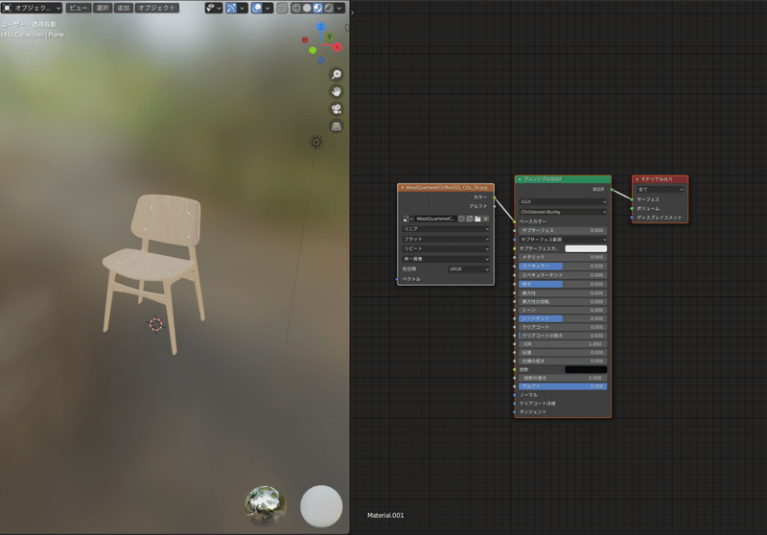Viewport: 767px width, 535px height.
Task: Click the スペキュラー slider at 0.500
Action: [x=563, y=266]
